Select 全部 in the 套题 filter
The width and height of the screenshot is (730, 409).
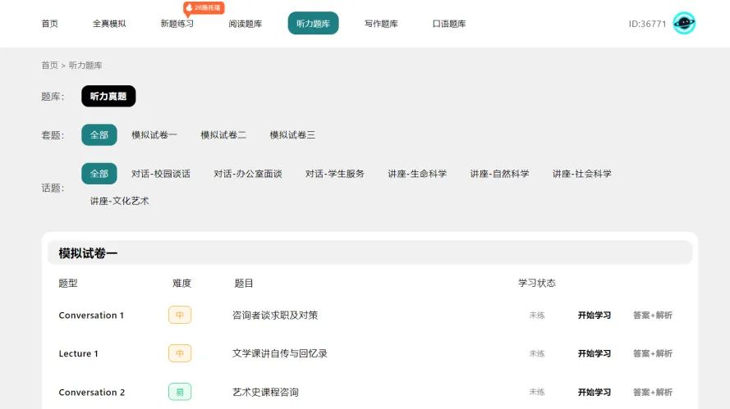click(99, 134)
